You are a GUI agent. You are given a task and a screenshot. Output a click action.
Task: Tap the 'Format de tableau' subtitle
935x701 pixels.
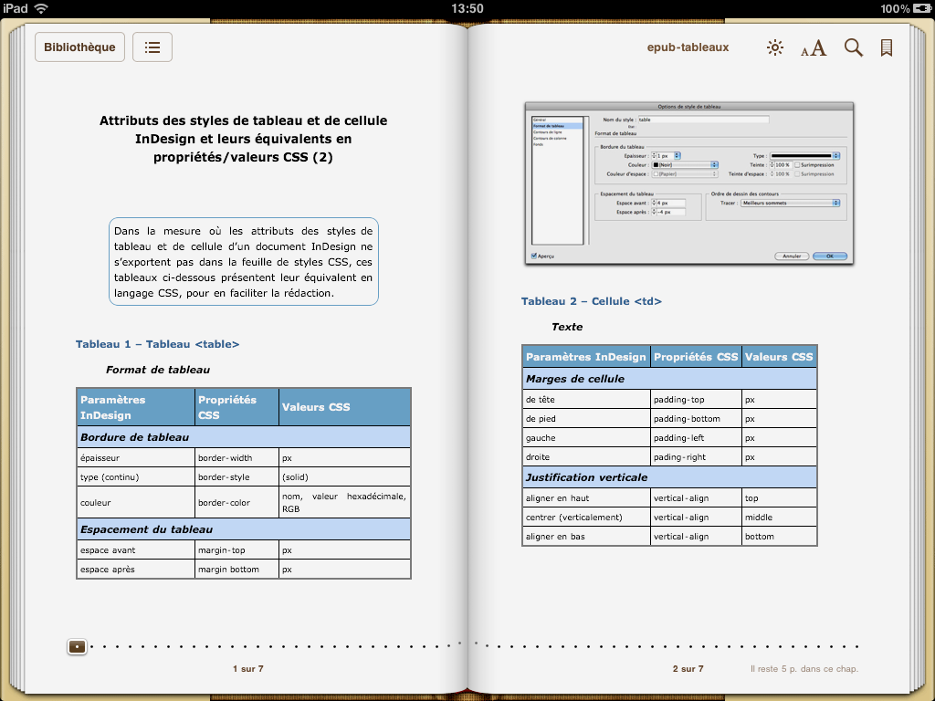158,370
